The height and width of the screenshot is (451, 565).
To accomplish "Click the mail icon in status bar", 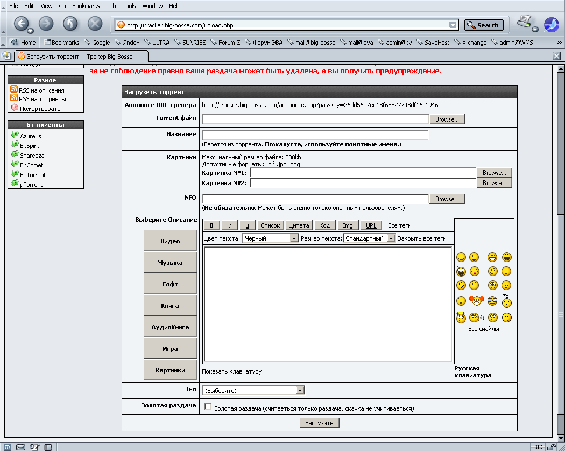I will [x=21, y=447].
